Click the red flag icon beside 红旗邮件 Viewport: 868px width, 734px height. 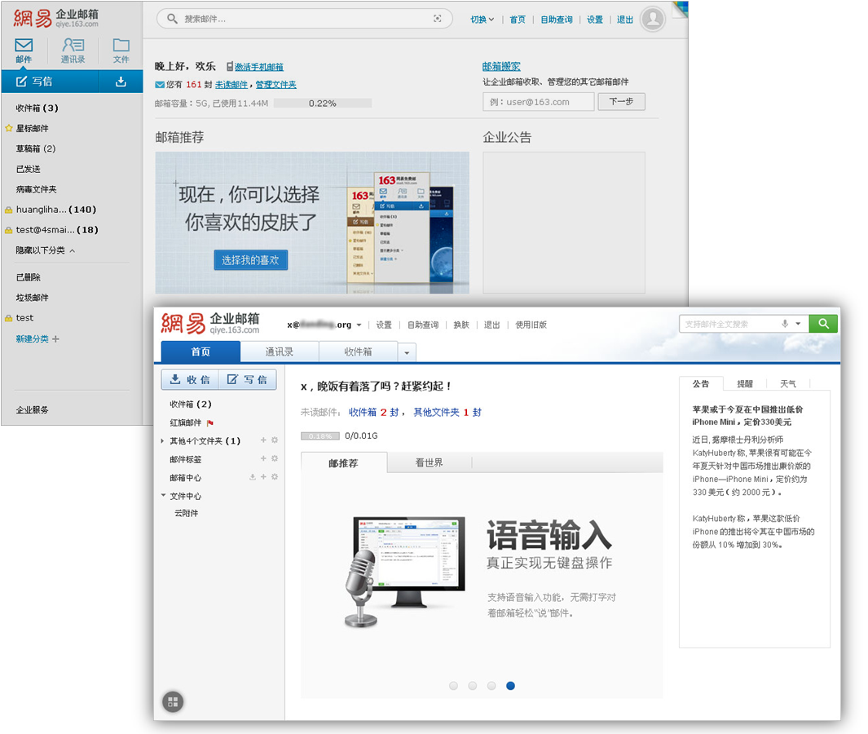[x=209, y=423]
